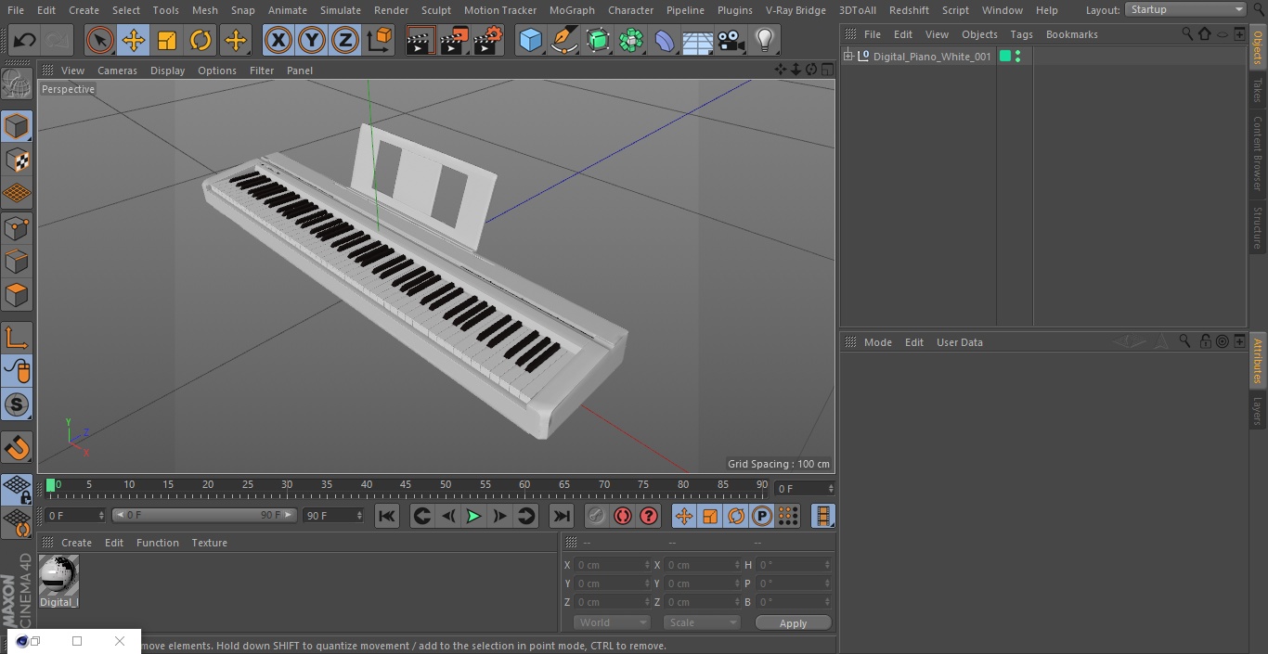The height and width of the screenshot is (654, 1268).
Task: Select the Digital_ material thumbnail
Action: tap(58, 576)
